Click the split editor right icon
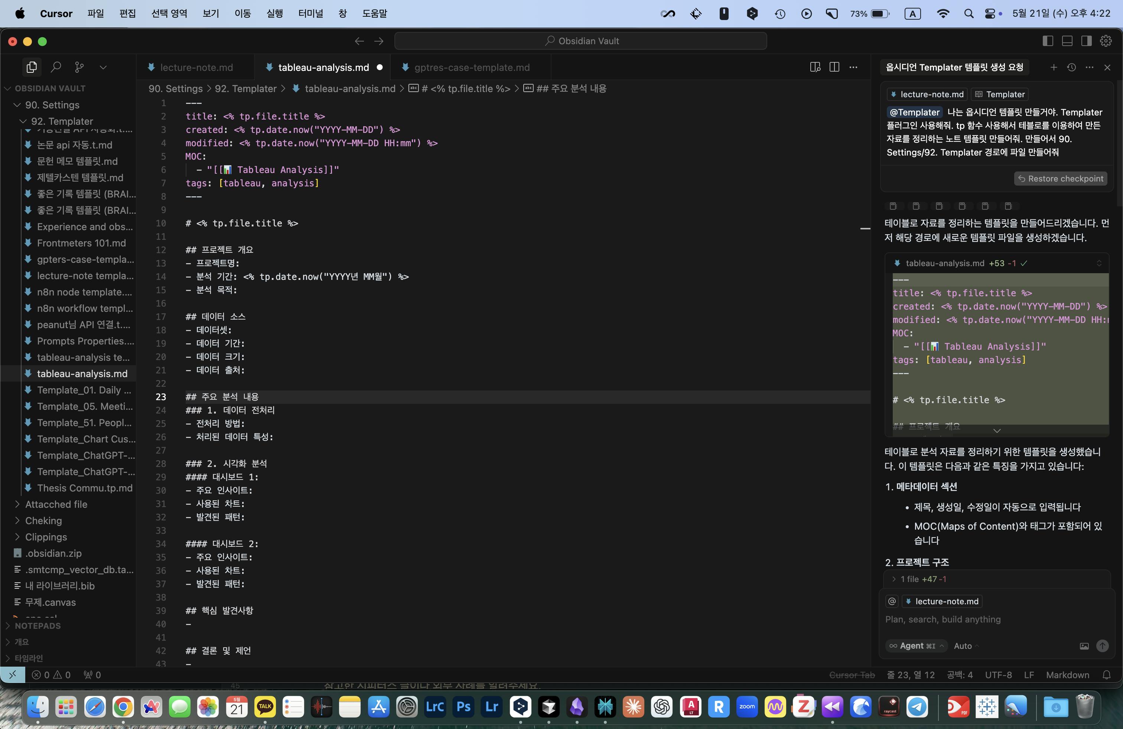The image size is (1123, 729). coord(834,68)
